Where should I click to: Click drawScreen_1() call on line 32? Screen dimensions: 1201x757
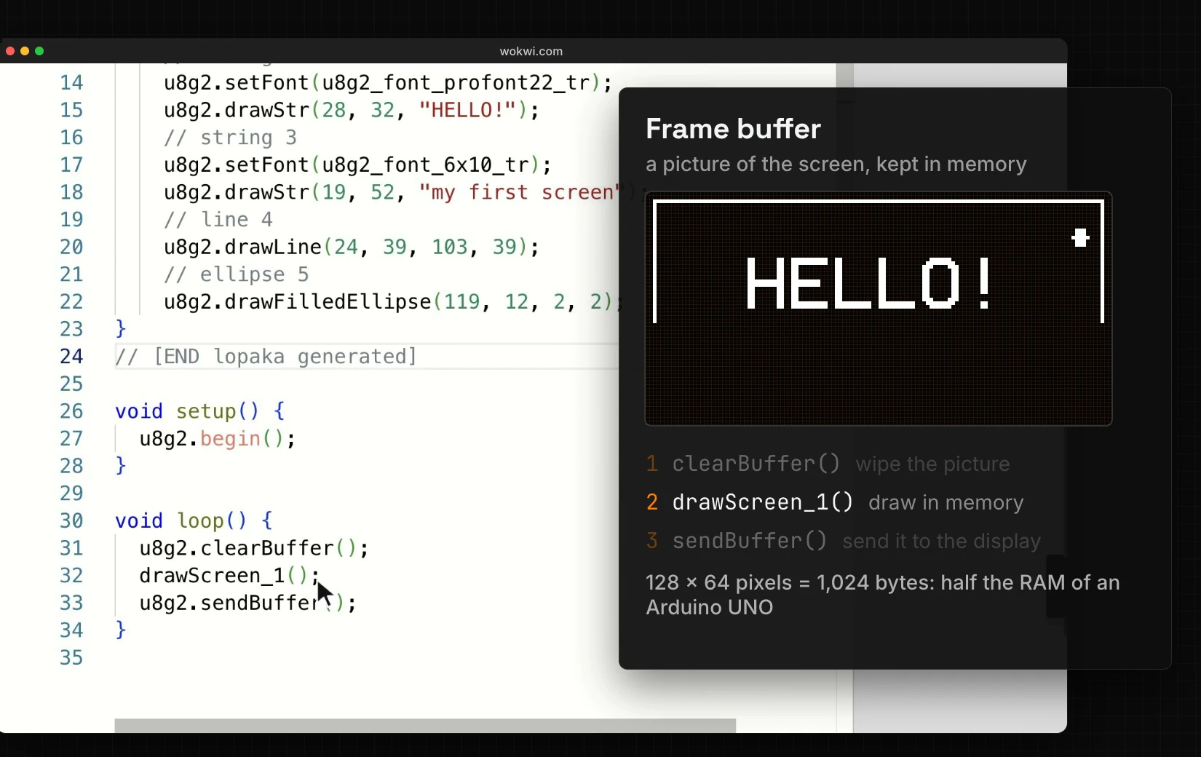pos(230,576)
